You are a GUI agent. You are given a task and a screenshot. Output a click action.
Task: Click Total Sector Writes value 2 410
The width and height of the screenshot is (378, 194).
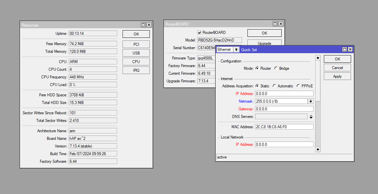(x=93, y=121)
